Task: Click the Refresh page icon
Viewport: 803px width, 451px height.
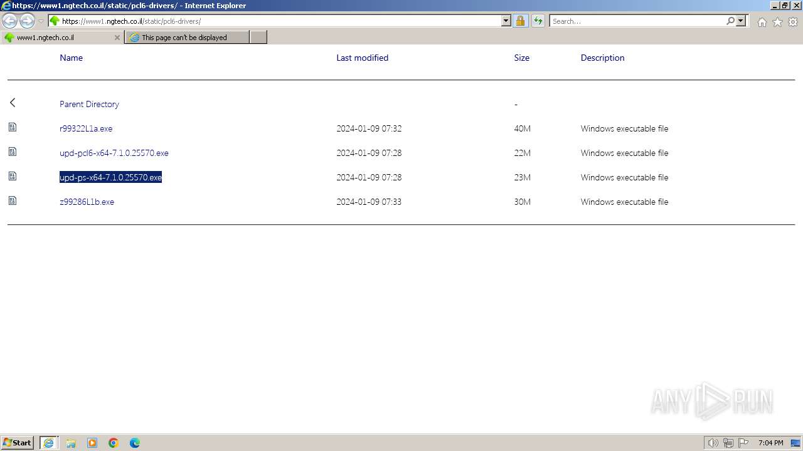Action: point(538,21)
